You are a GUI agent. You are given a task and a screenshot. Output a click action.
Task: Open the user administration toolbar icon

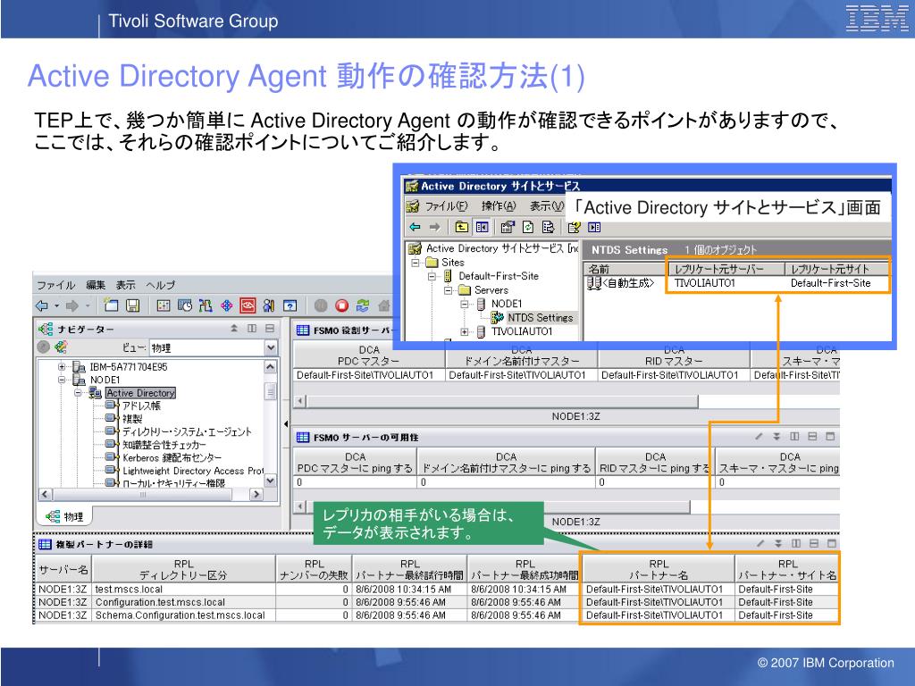pyautogui.click(x=268, y=305)
